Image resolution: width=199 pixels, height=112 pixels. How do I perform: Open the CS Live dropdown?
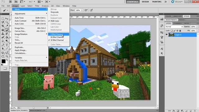click(177, 2)
